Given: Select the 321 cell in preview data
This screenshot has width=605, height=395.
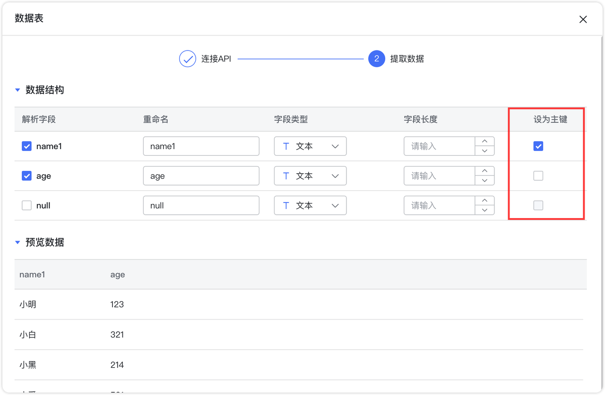Looking at the screenshot, I should 117,335.
